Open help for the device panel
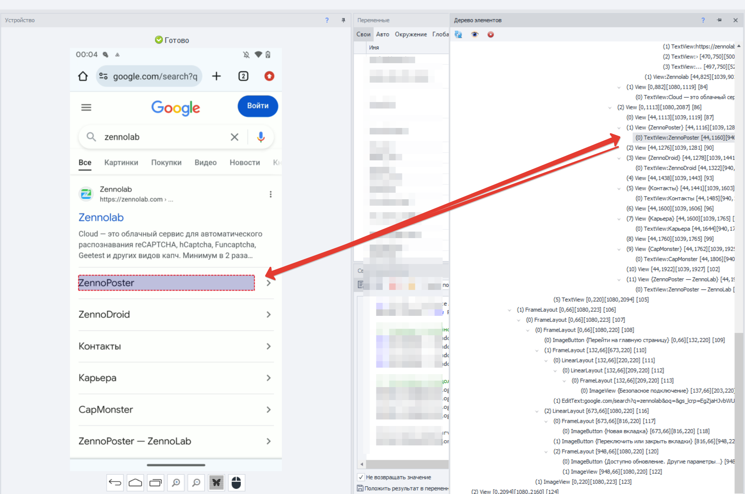This screenshot has height=494, width=745. [327, 20]
